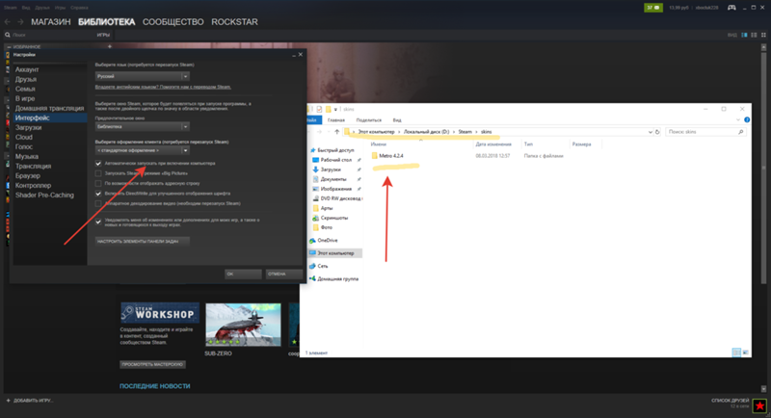Screen dimensions: 771x418
Task: Select the Metro 4.2.4 folder
Action: tap(391, 156)
